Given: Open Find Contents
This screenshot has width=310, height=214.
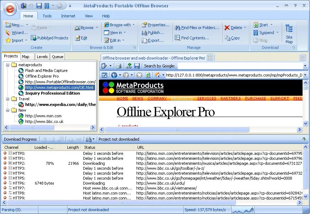Looking at the screenshot, I should (192, 38).
